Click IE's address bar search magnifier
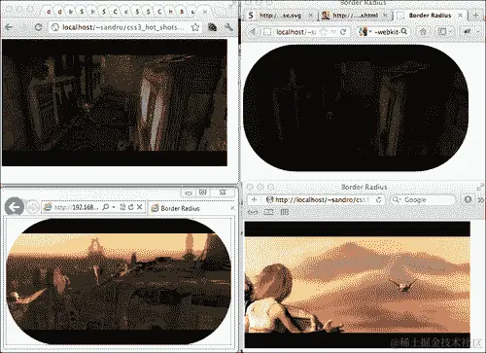The image size is (486, 353). coord(105,207)
